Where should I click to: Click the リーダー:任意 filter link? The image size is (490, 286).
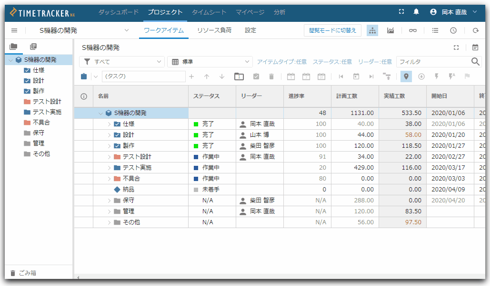click(x=375, y=62)
